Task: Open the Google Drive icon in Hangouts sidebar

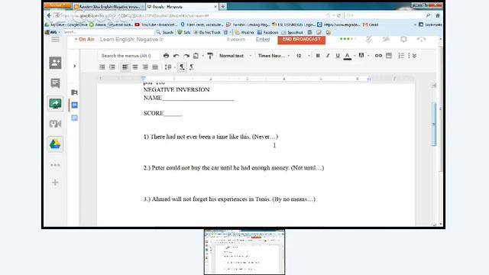Action: pos(55,144)
